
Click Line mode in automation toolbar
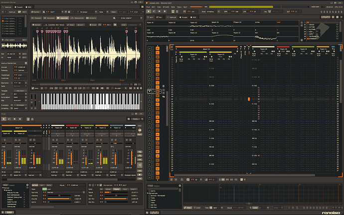tap(197, 208)
